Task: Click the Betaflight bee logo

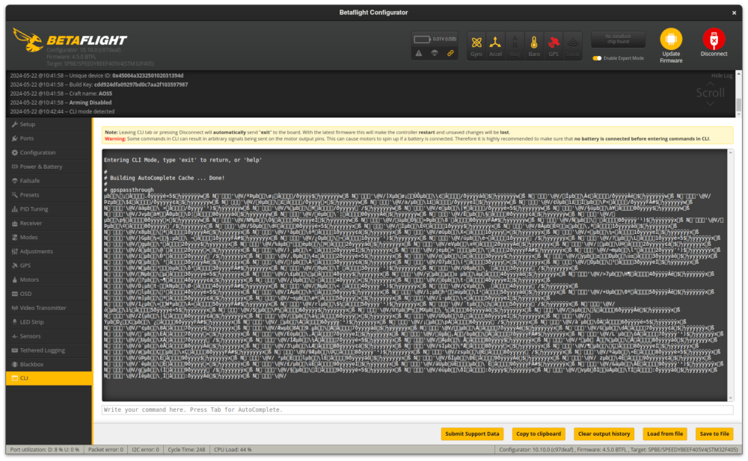Action: click(28, 40)
